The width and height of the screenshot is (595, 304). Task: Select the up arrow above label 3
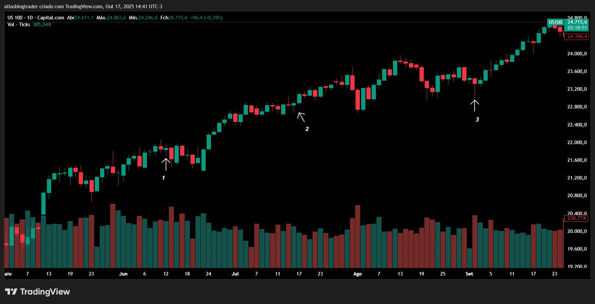coord(475,105)
